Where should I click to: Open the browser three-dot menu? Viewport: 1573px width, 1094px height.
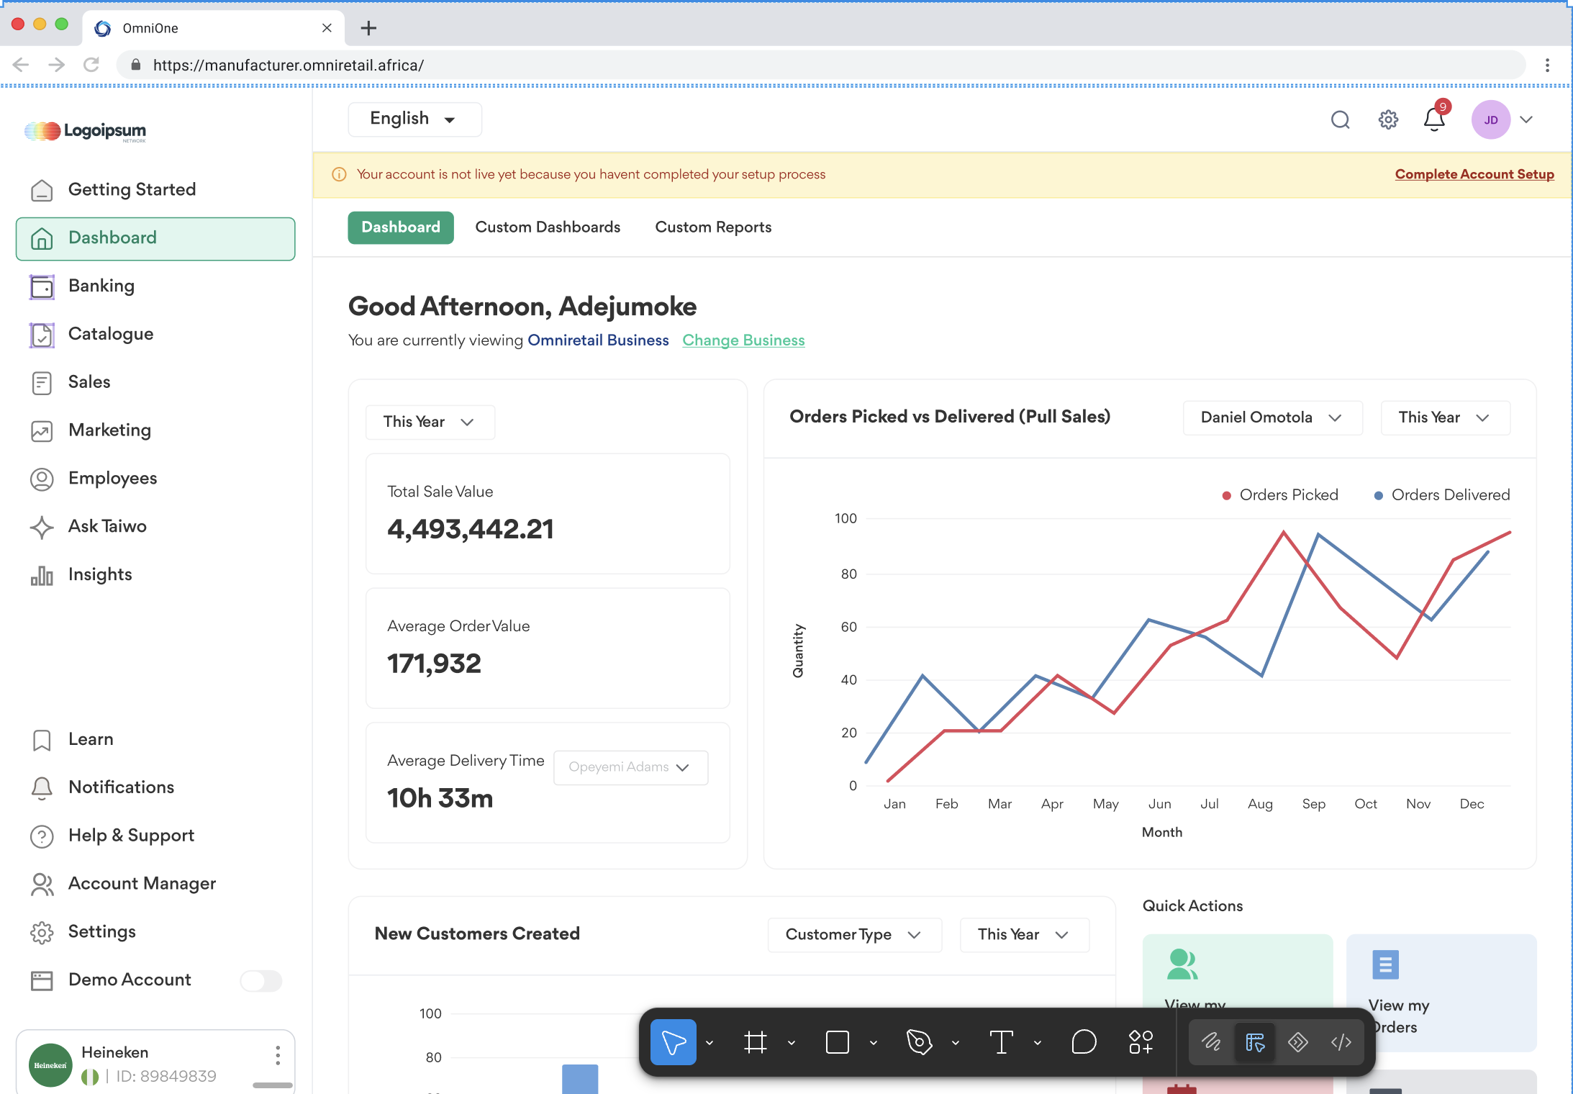1547,65
